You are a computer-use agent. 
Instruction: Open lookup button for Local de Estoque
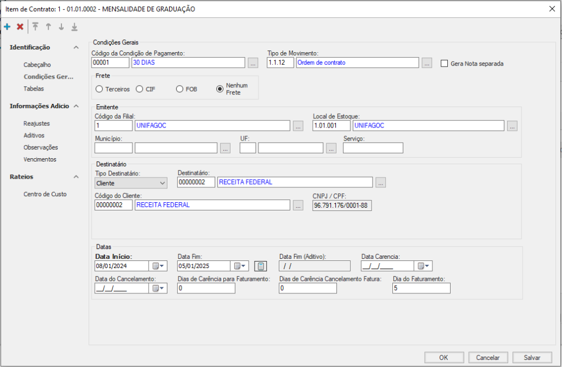coord(512,126)
